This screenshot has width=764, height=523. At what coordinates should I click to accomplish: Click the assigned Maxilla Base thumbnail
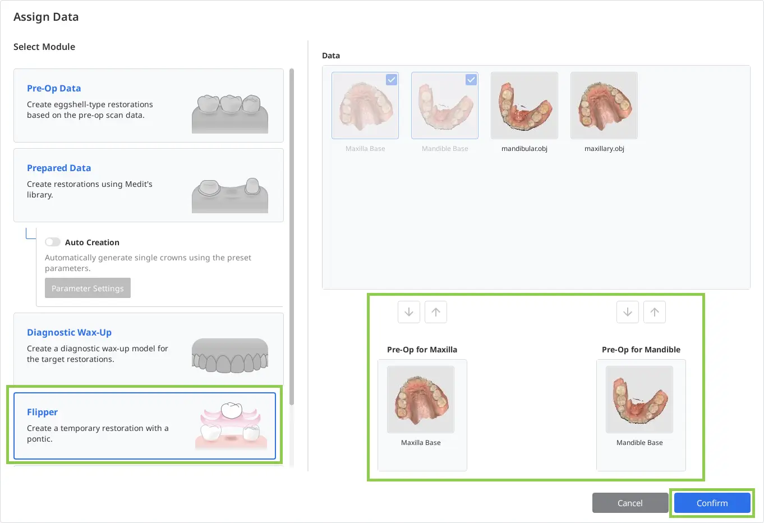[x=421, y=400]
